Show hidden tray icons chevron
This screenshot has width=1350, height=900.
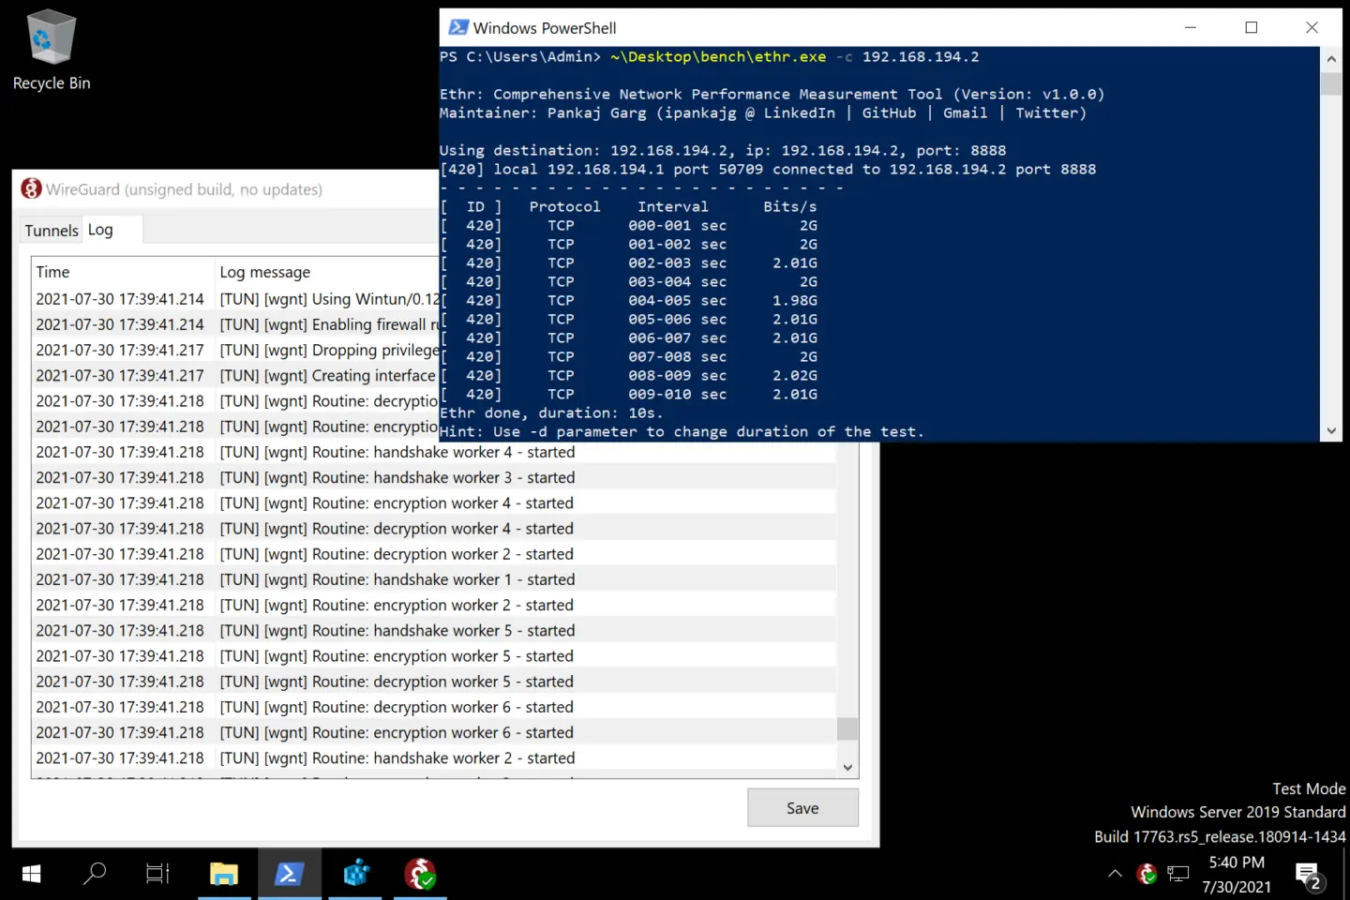point(1115,874)
